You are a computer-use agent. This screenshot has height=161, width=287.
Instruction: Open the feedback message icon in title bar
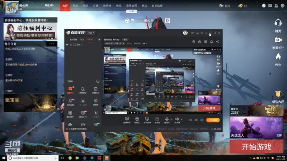click(192, 33)
